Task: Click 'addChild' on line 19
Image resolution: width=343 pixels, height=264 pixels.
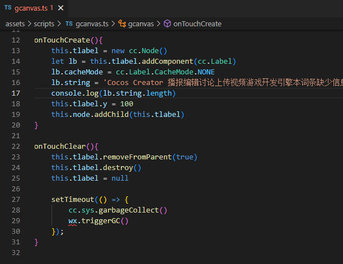Action: coord(111,115)
